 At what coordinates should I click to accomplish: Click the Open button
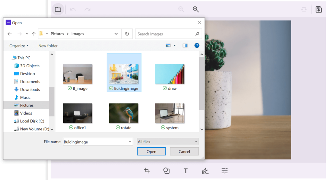(152, 151)
